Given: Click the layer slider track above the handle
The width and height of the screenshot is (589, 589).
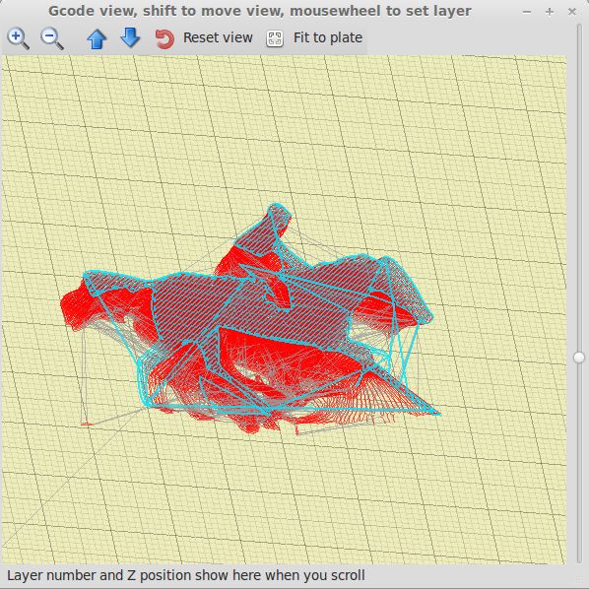Looking at the screenshot, I should tap(579, 188).
